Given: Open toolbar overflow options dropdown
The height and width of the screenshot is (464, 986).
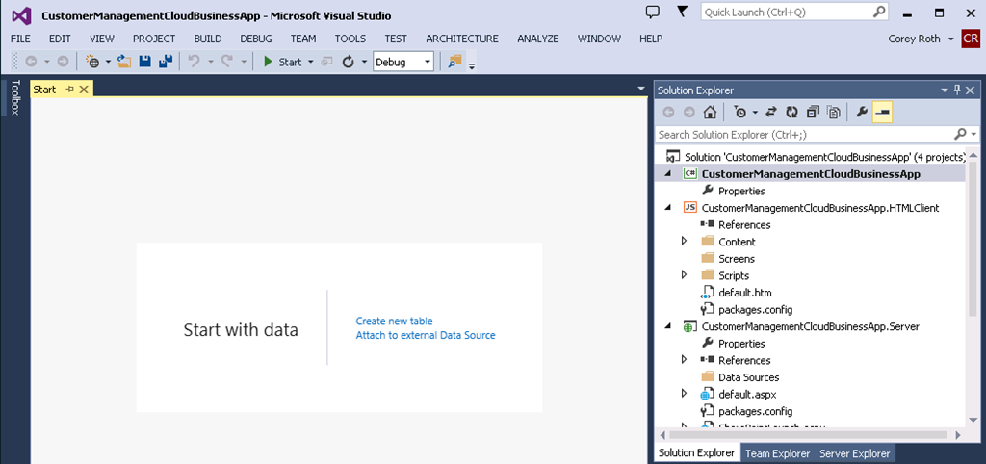Looking at the screenshot, I should [x=472, y=64].
